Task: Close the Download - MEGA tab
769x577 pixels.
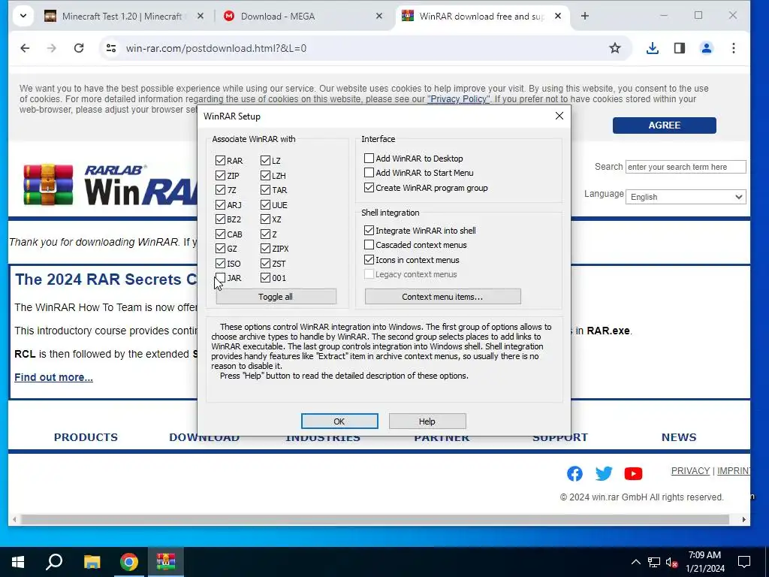Action: tap(379, 17)
